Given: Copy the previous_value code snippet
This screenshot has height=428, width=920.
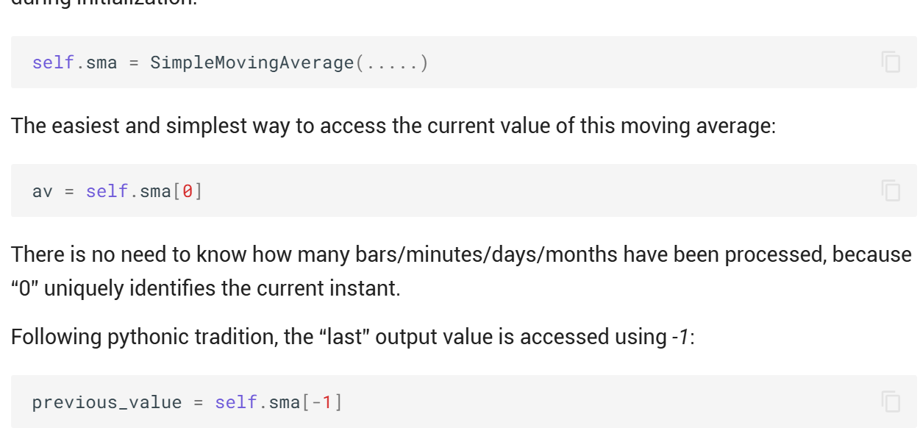Looking at the screenshot, I should point(891,402).
